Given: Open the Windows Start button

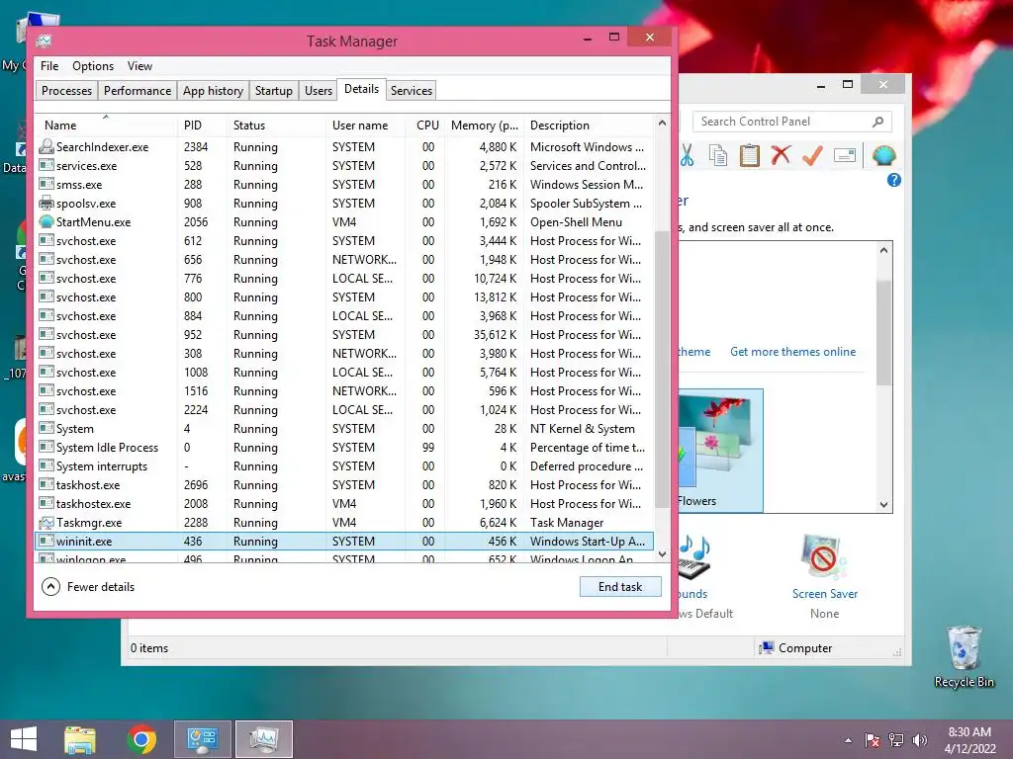Looking at the screenshot, I should [x=24, y=739].
